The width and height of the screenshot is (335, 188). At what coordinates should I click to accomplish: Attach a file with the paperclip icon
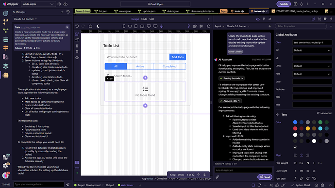(x=217, y=177)
